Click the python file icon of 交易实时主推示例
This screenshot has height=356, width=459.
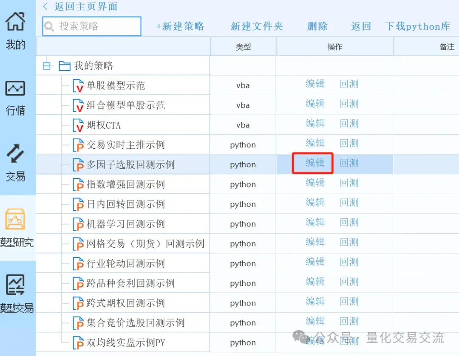pos(78,145)
